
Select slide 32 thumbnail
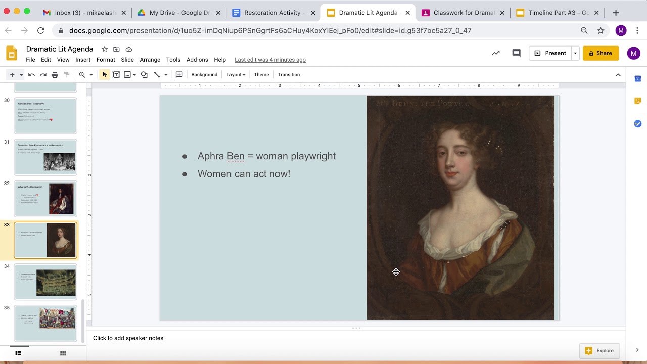(45, 199)
